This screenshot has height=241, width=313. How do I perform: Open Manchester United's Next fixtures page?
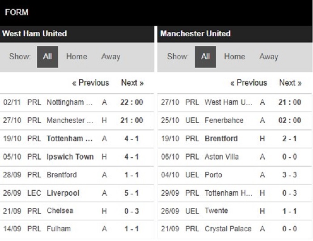tap(290, 82)
